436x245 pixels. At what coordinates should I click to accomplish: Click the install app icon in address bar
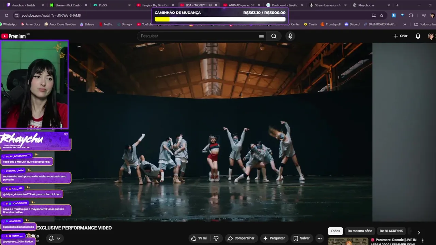(x=374, y=15)
